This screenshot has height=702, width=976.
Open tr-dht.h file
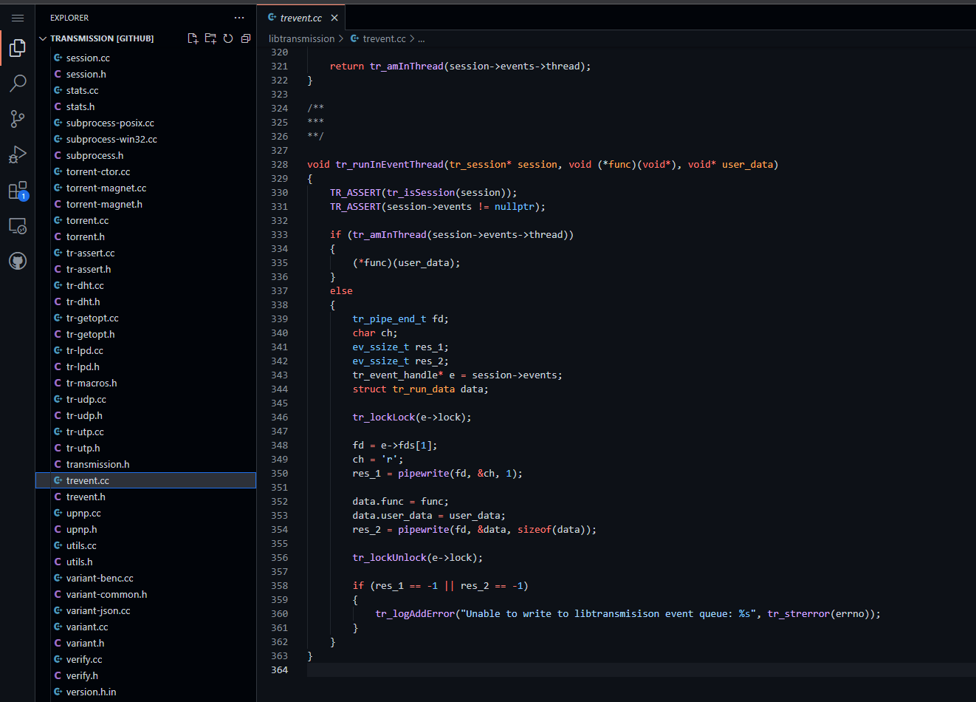146,301
